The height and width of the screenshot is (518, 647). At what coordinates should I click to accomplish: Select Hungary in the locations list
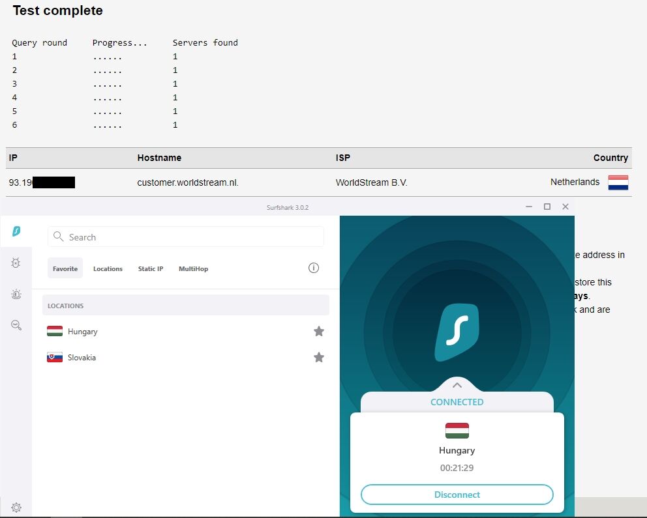click(186, 331)
